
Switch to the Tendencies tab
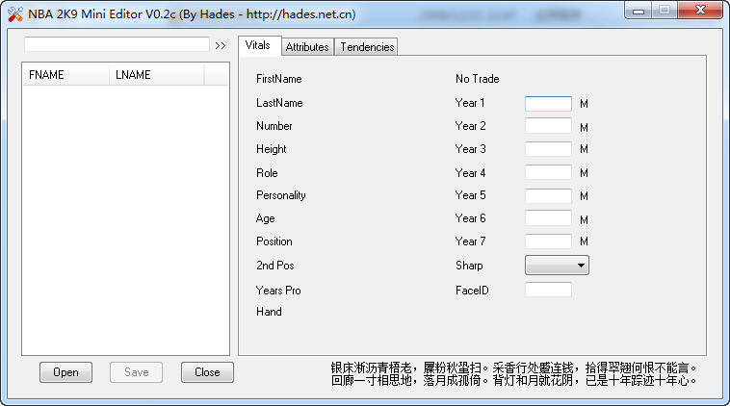(367, 47)
